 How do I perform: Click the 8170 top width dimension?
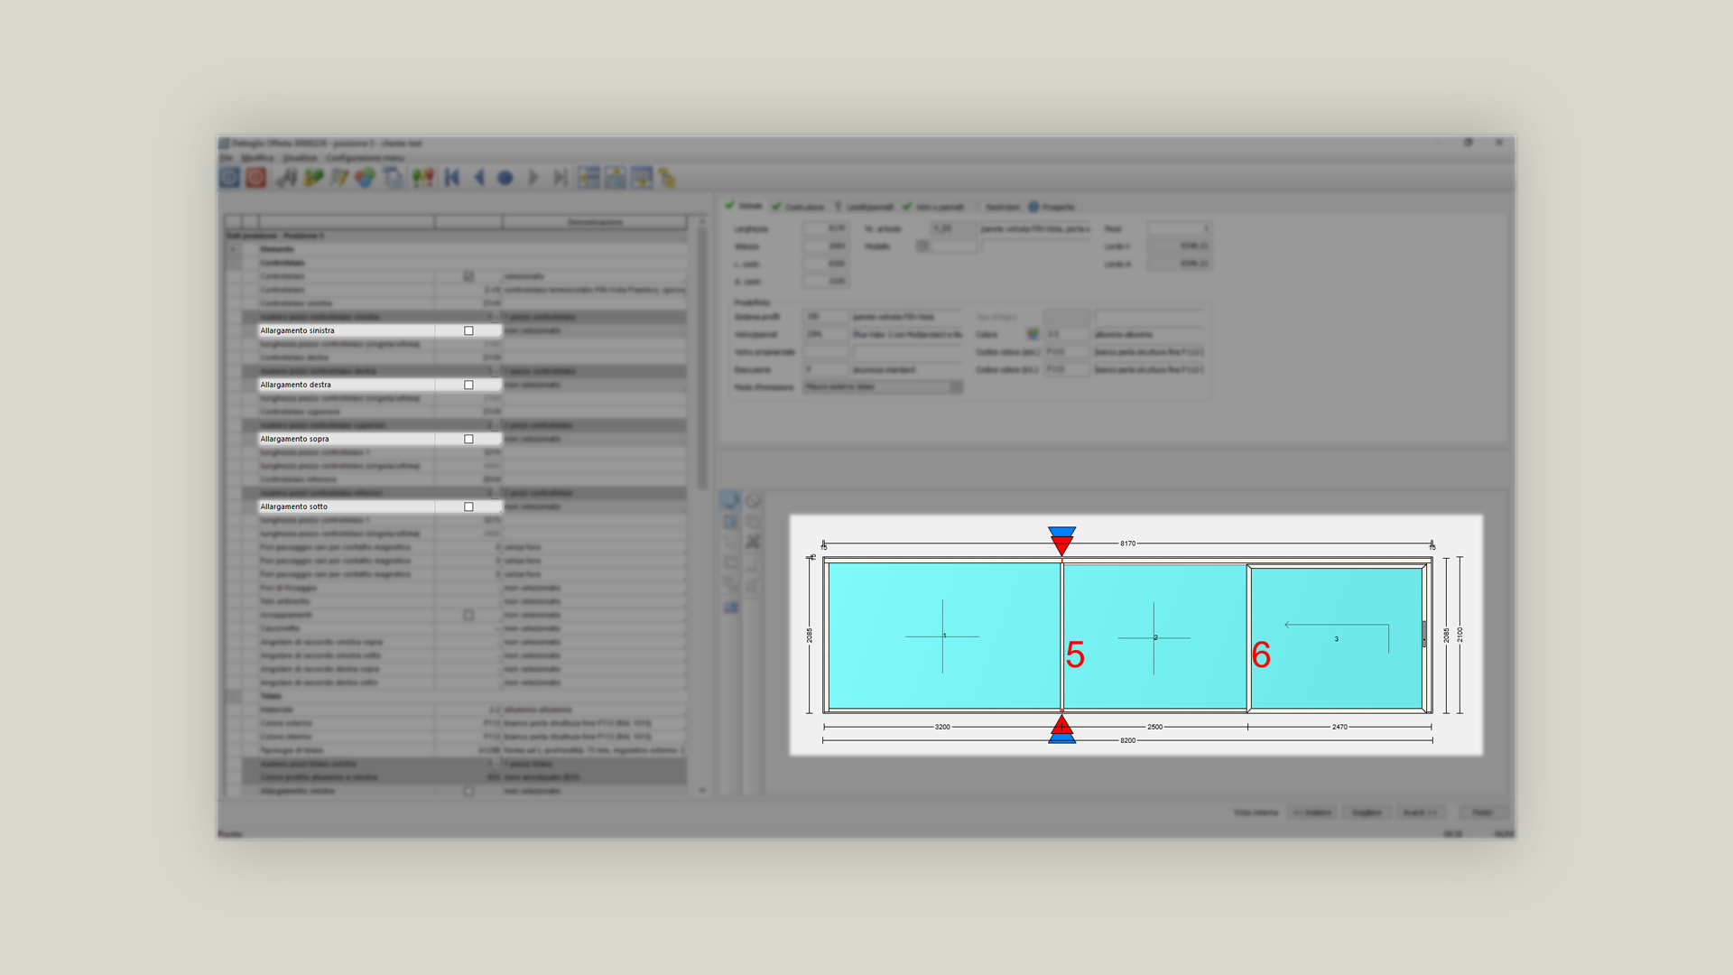coord(1127,543)
